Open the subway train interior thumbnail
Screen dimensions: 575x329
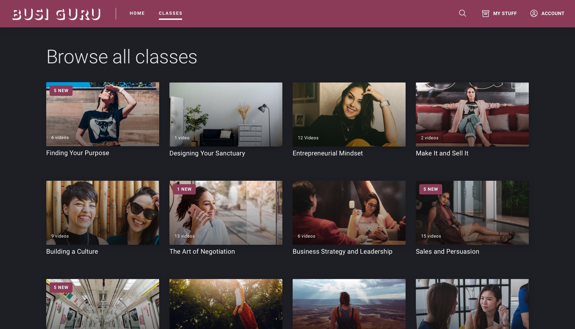tap(103, 304)
